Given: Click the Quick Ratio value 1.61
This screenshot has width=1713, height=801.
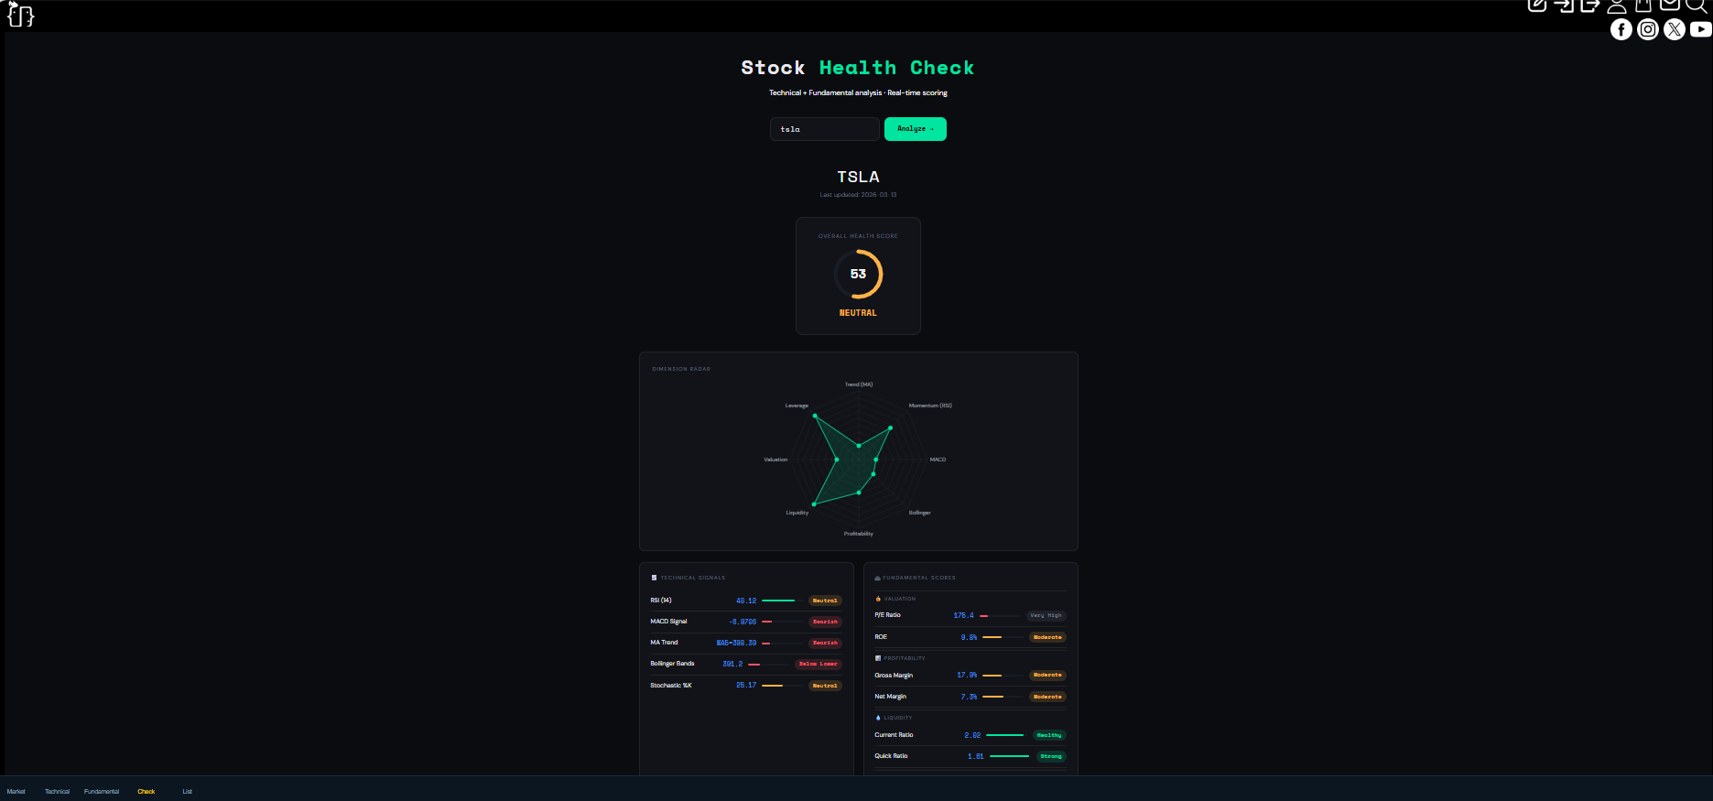Looking at the screenshot, I should (976, 756).
